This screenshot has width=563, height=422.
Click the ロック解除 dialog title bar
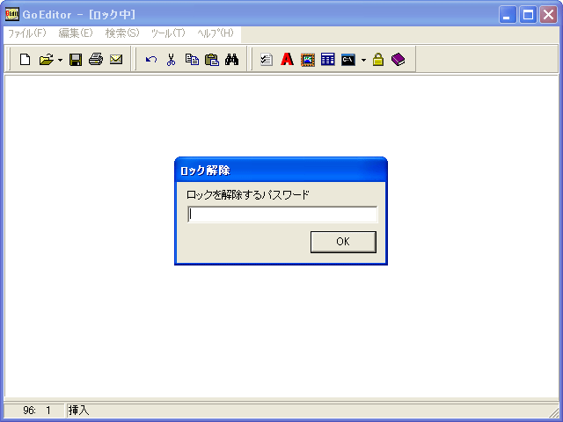[281, 170]
